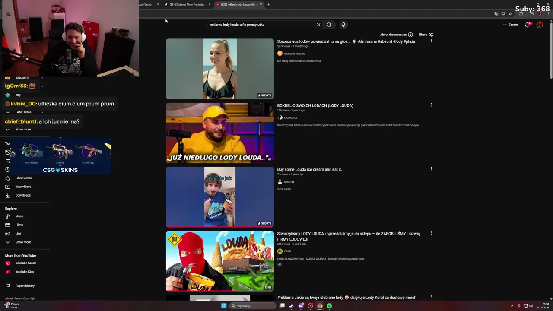
Task: Open the Sprzedawca lodów shorts thumbnail
Action: (x=219, y=69)
